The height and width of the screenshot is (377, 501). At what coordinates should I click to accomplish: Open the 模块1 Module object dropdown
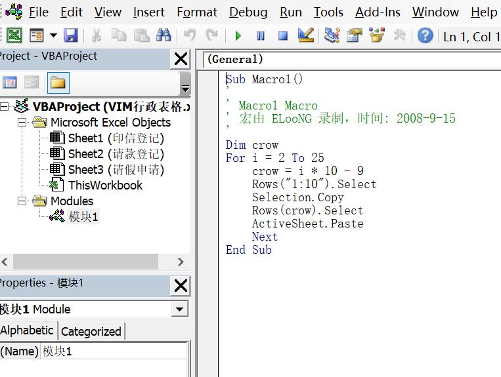[x=179, y=309]
